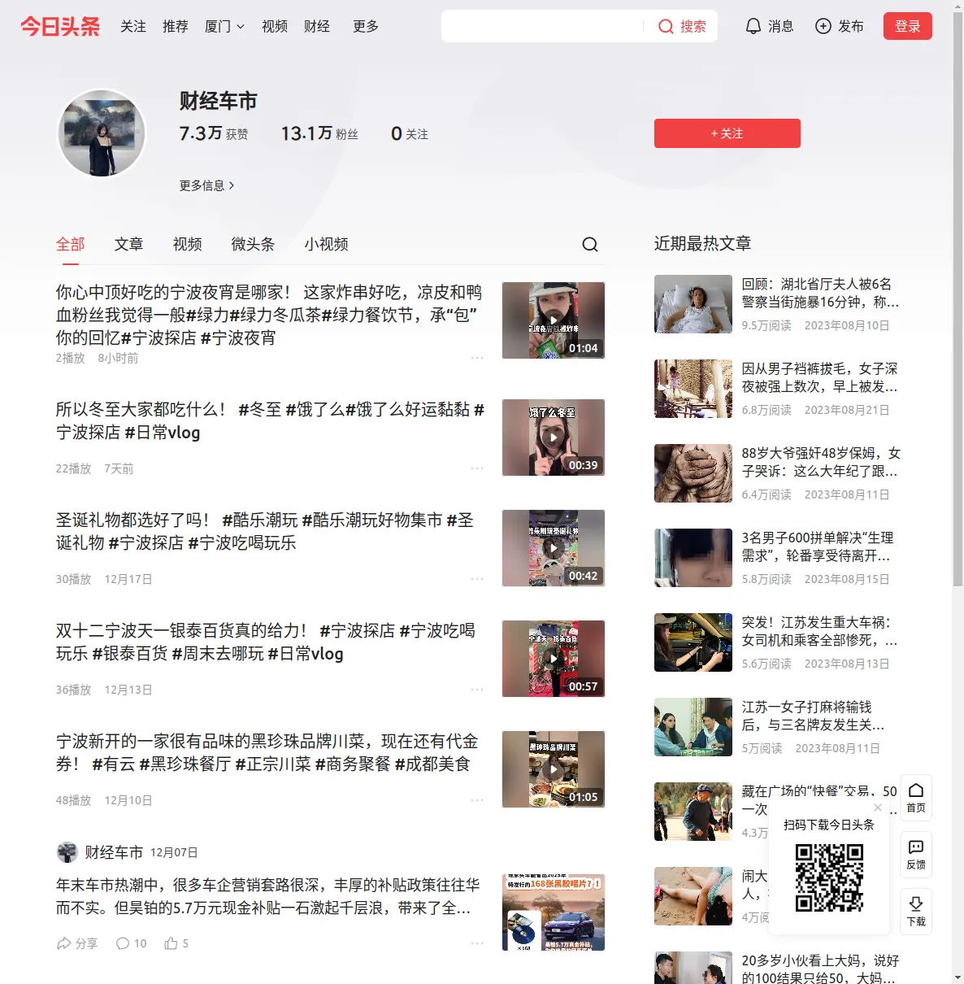This screenshot has height=984, width=964.
Task: Play the 00:39 冬至 video thumbnail
Action: click(554, 438)
